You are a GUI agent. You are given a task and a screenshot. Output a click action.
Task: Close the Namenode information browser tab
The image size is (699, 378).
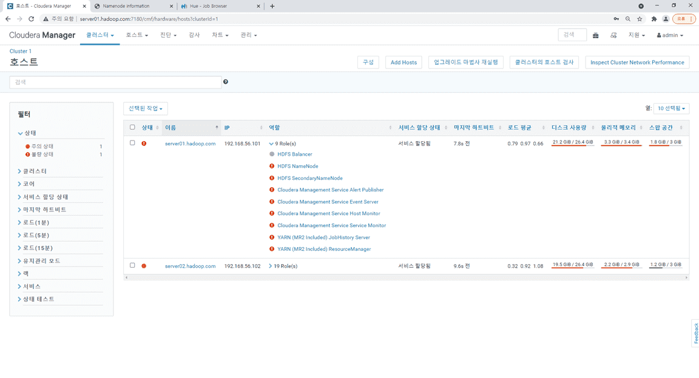tap(172, 6)
